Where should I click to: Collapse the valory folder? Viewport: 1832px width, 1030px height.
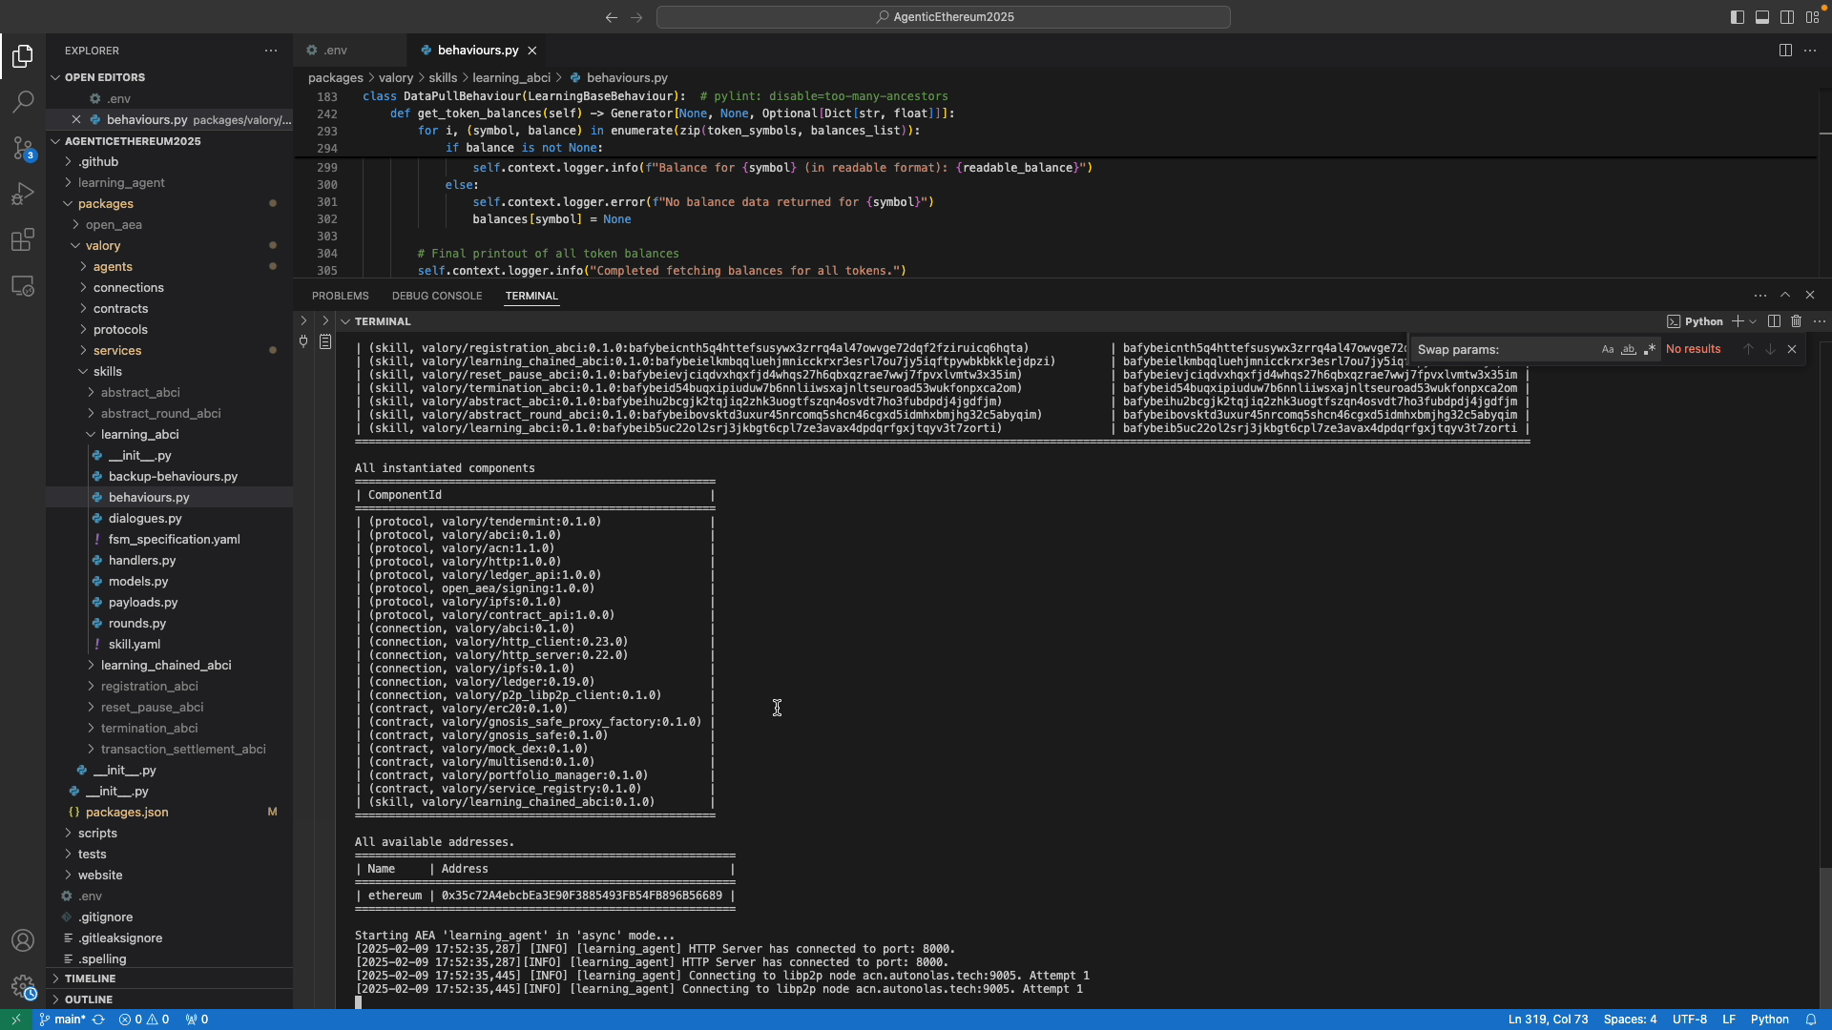[103, 246]
